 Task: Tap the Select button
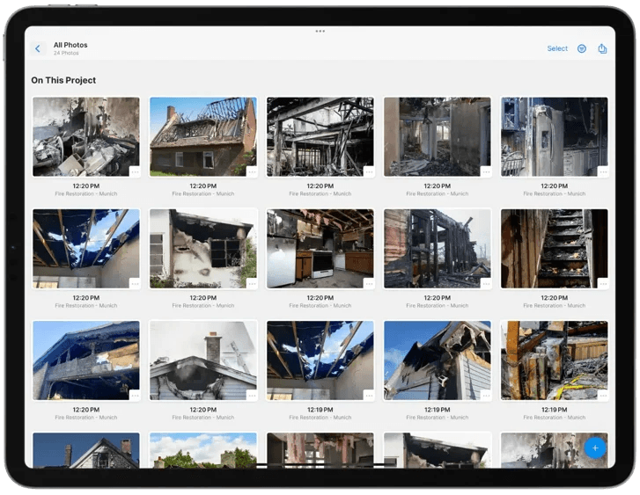coord(557,48)
